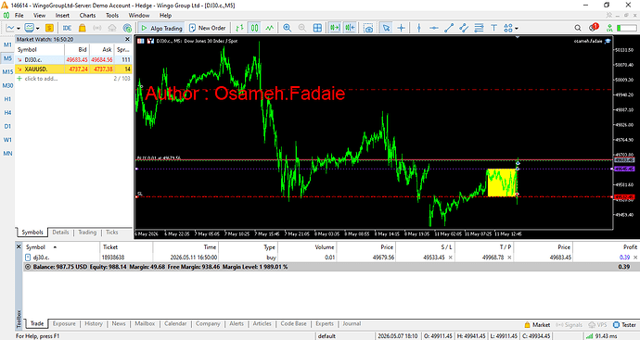Click the search magnifier in toolbar
Viewport: 640px width, 340px height.
coord(578,28)
